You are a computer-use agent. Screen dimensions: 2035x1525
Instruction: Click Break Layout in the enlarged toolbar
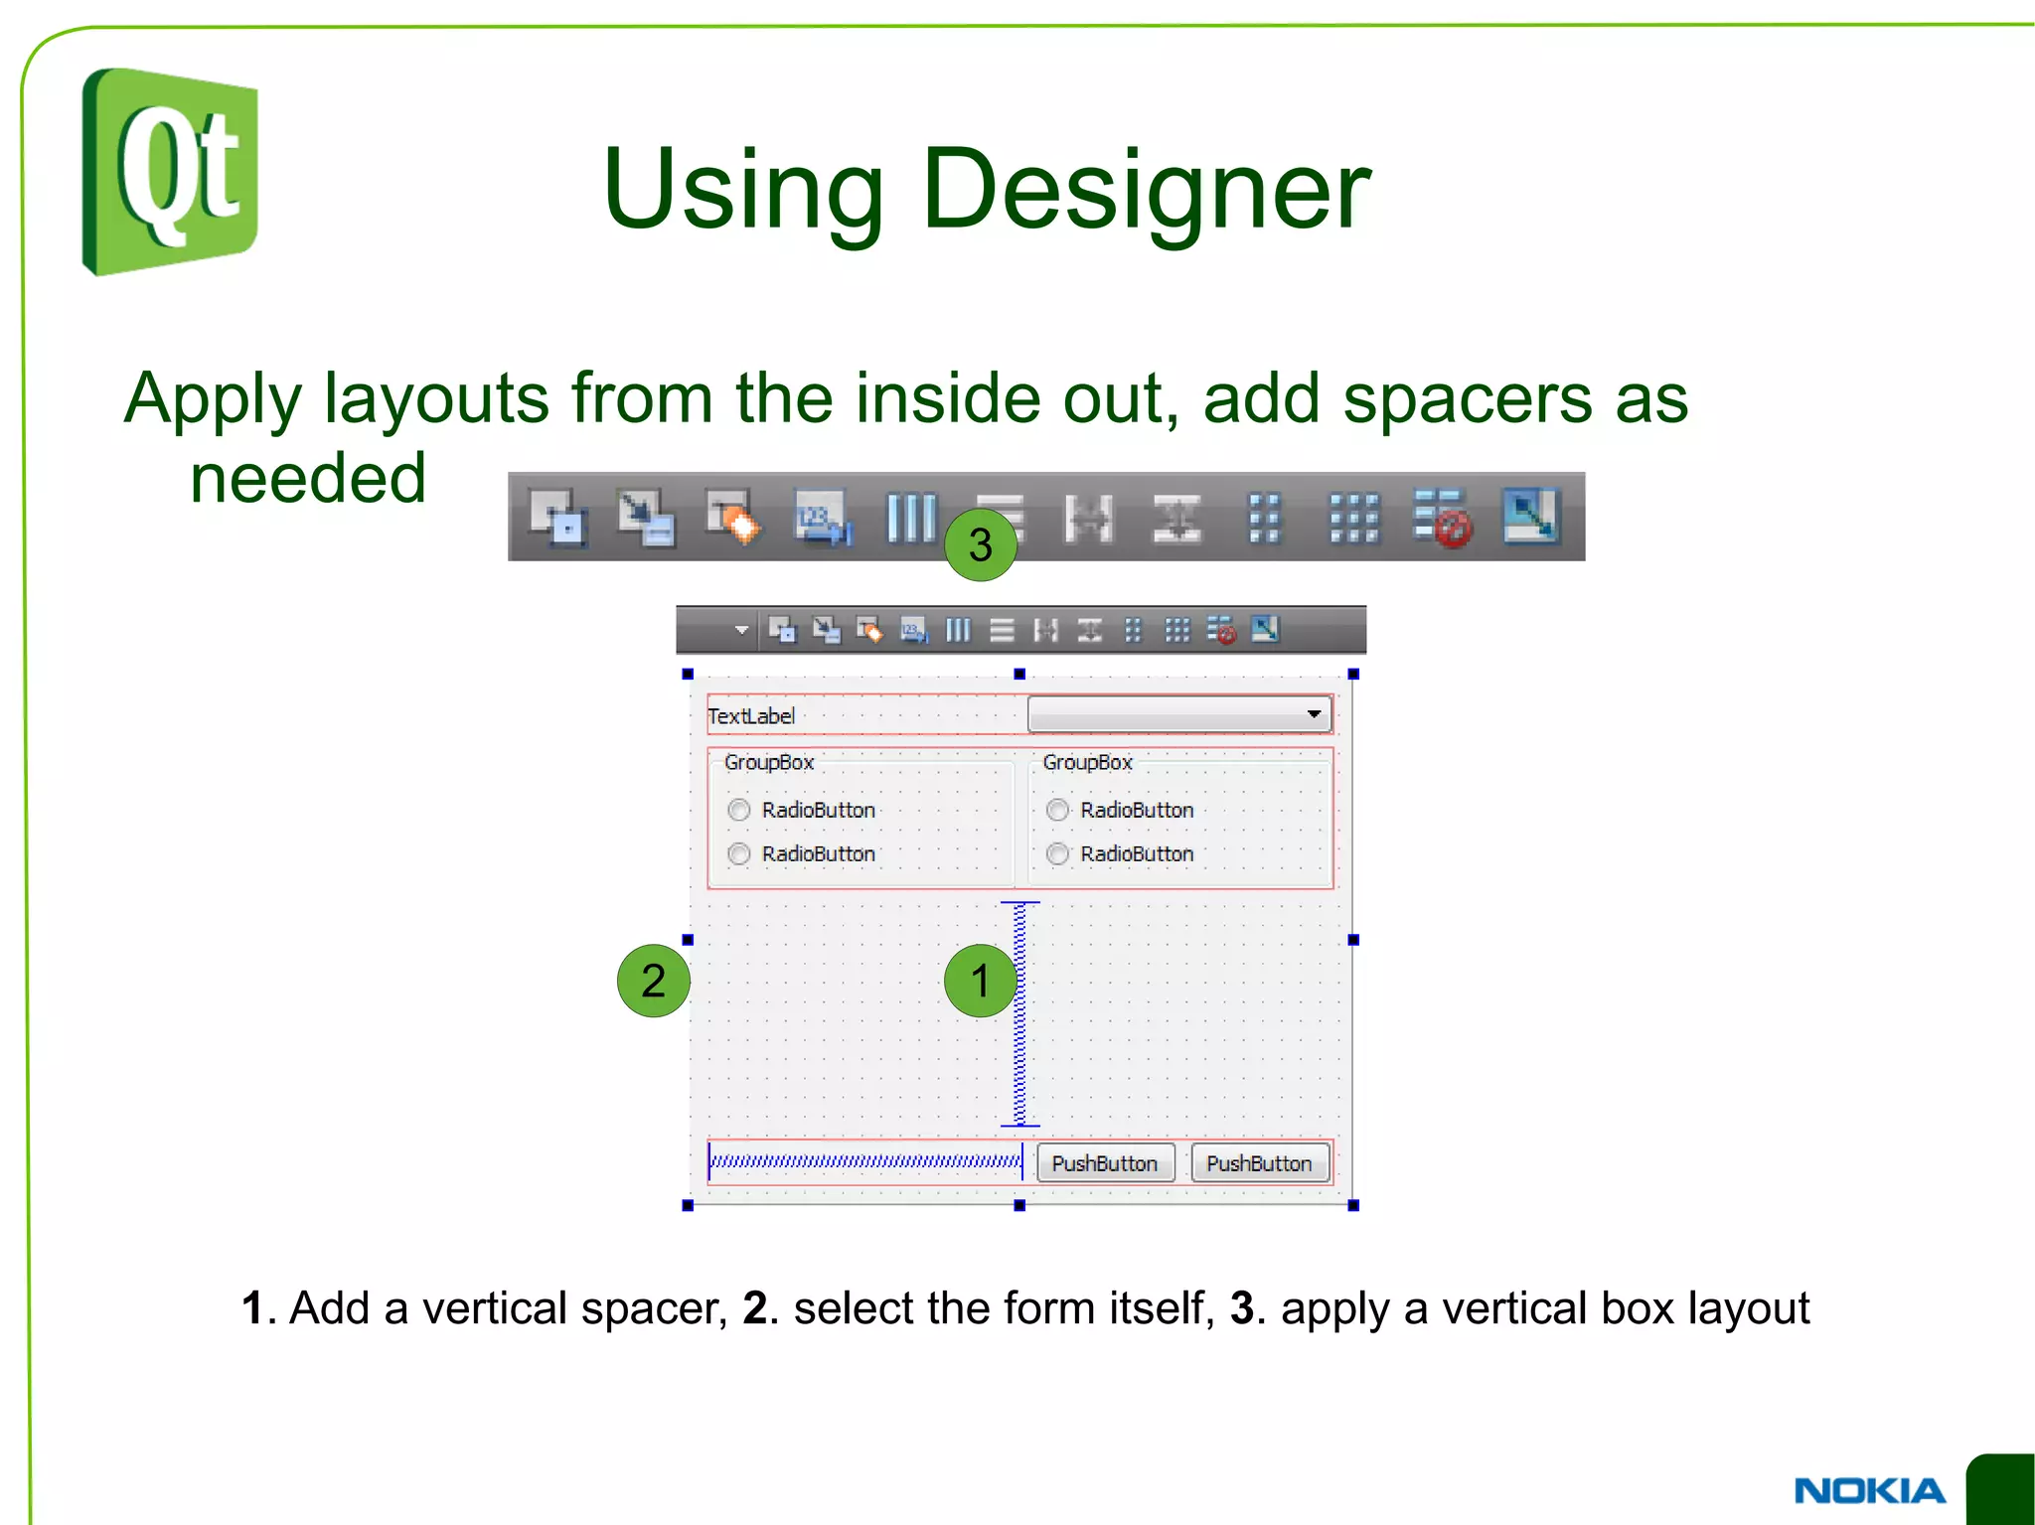coord(1443,518)
